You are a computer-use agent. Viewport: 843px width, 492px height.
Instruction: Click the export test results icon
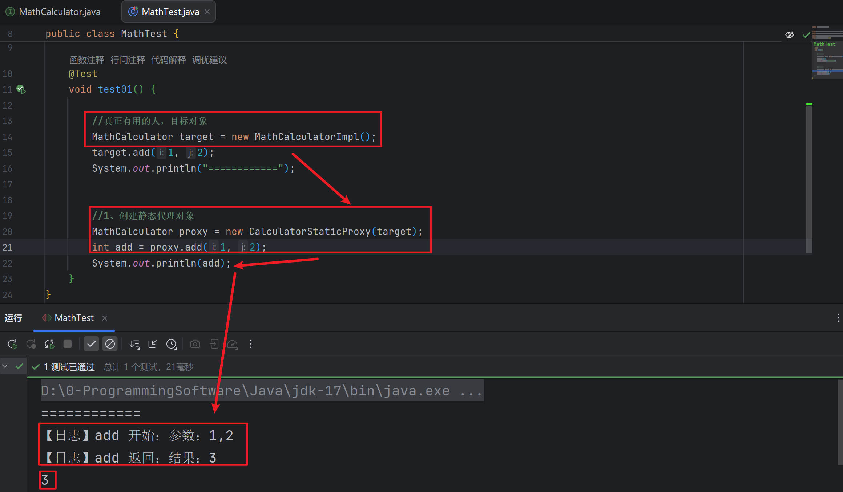coord(214,344)
